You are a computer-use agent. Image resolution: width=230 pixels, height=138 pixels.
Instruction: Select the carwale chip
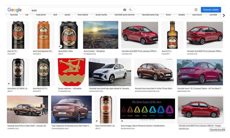coord(213,15)
